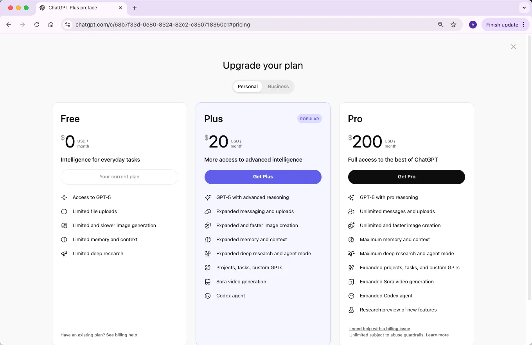Bookmark this page with the star icon

453,25
